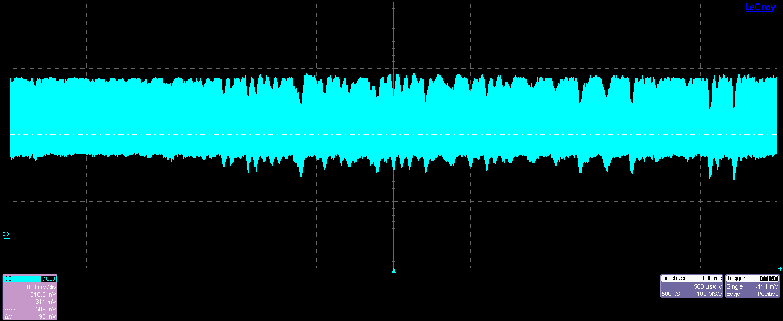Select the Positive trigger slope text
This screenshot has width=783, height=321.
(768, 294)
